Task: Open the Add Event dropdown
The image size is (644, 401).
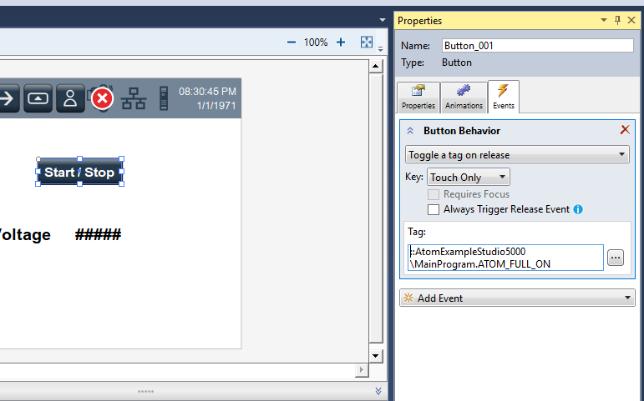Action: pyautogui.click(x=517, y=298)
